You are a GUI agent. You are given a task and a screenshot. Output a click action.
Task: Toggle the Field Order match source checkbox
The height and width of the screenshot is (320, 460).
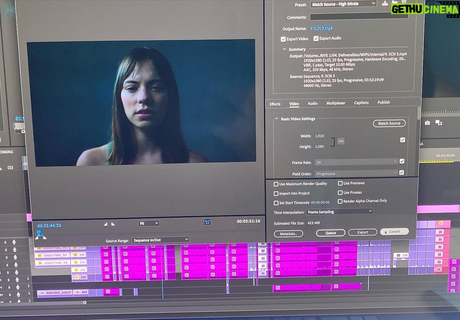(x=402, y=173)
